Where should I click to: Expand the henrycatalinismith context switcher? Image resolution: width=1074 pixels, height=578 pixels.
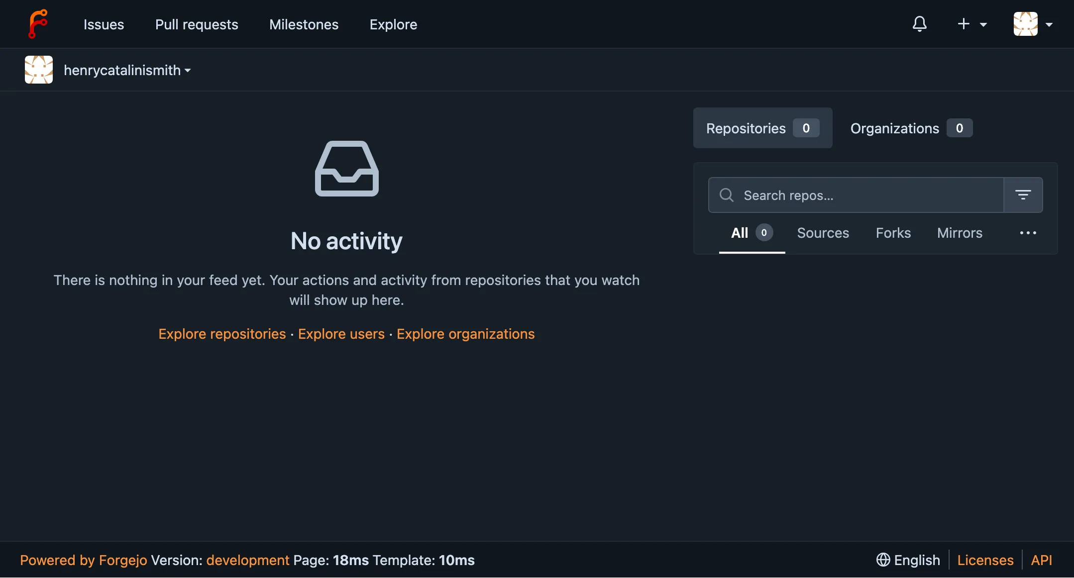coord(127,70)
